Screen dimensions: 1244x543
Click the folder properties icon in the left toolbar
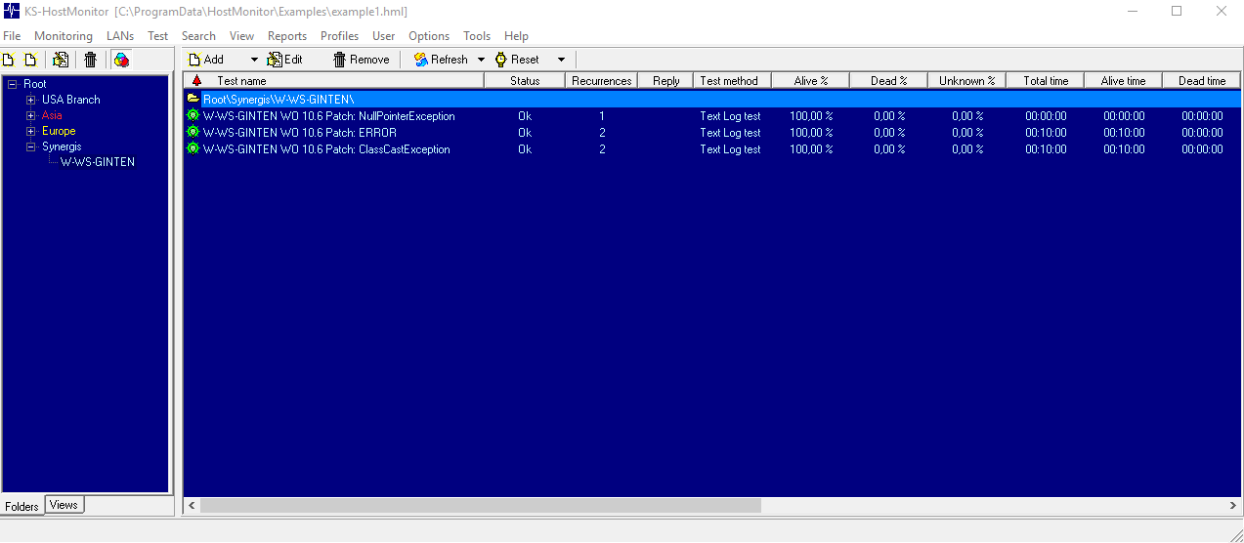pos(61,60)
